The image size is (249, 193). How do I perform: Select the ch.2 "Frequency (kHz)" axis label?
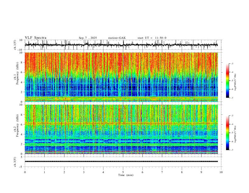pyautogui.click(x=18, y=126)
